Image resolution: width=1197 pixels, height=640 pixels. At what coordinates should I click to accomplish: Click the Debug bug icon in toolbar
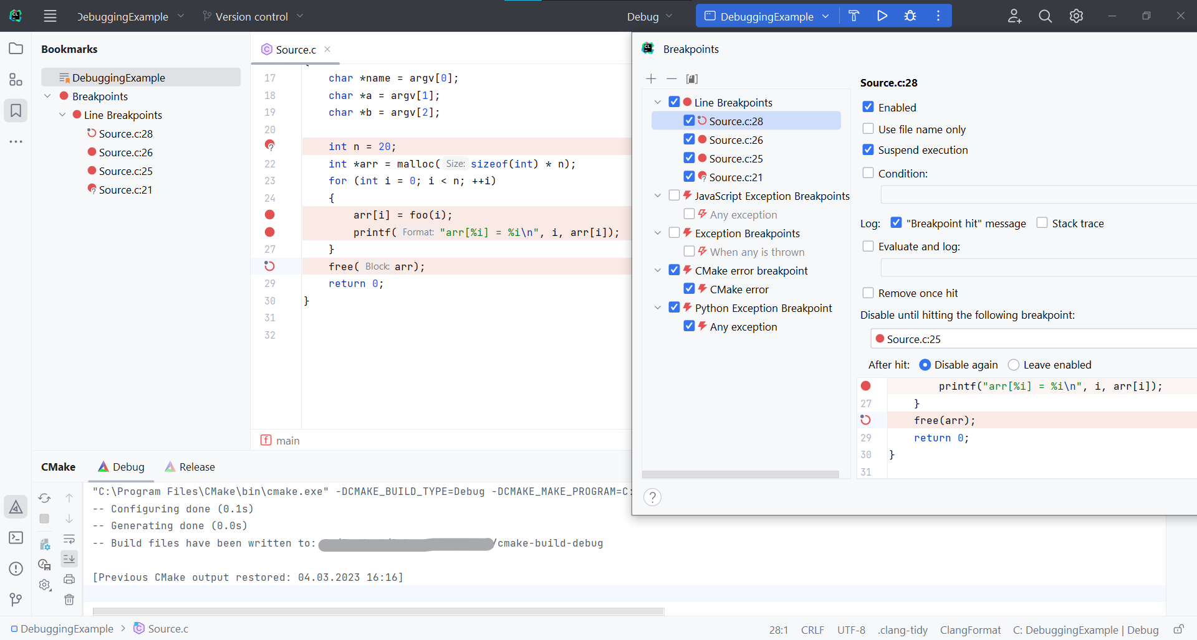pyautogui.click(x=910, y=16)
